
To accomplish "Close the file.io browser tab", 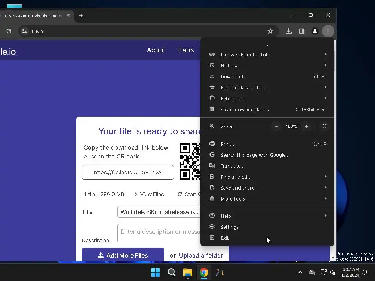I will [x=68, y=15].
